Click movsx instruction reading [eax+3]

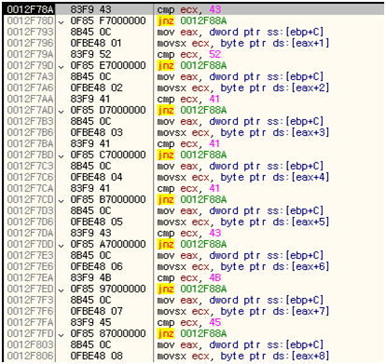coord(243,132)
